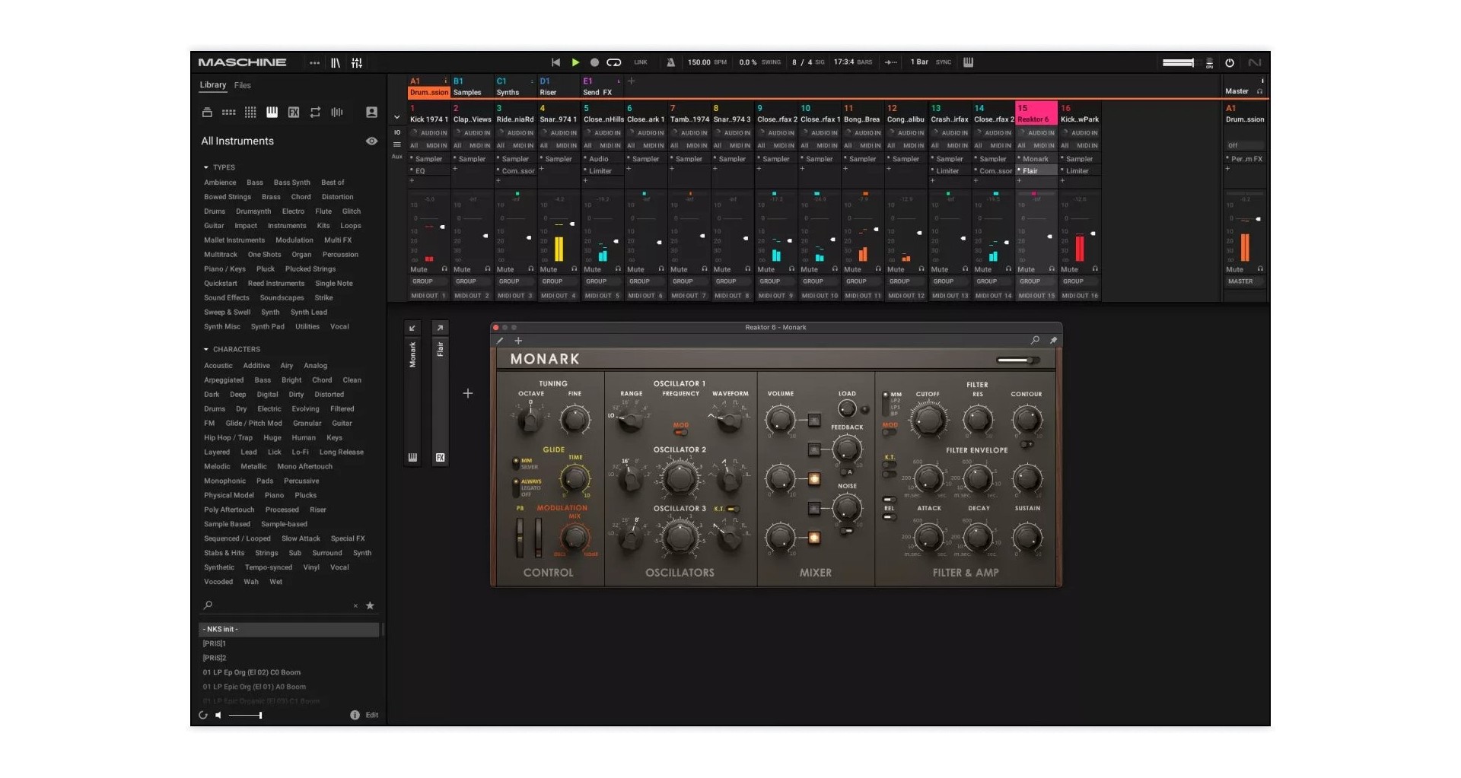The width and height of the screenshot is (1461, 778).
Task: Click the restart (skip to start) transport button
Action: pos(555,62)
